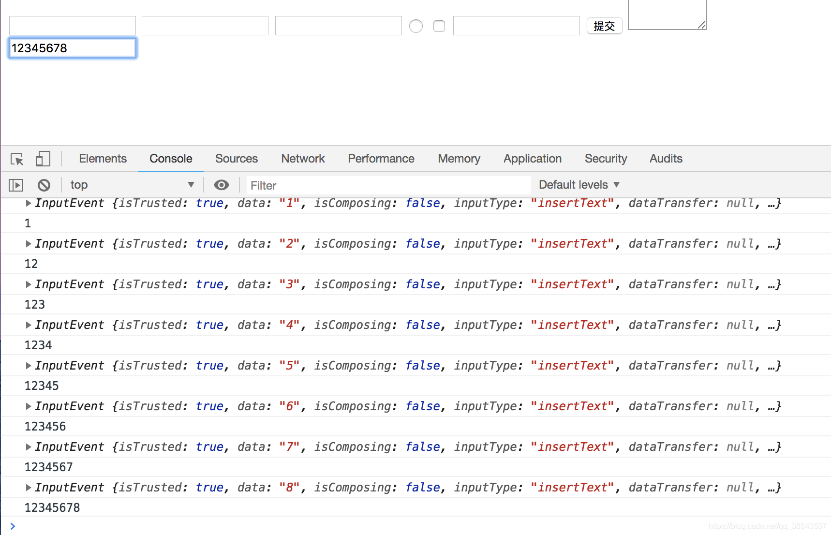Screen dimensions: 831x535
Task: Expand the InputEvent with data "8"
Action: pos(29,488)
